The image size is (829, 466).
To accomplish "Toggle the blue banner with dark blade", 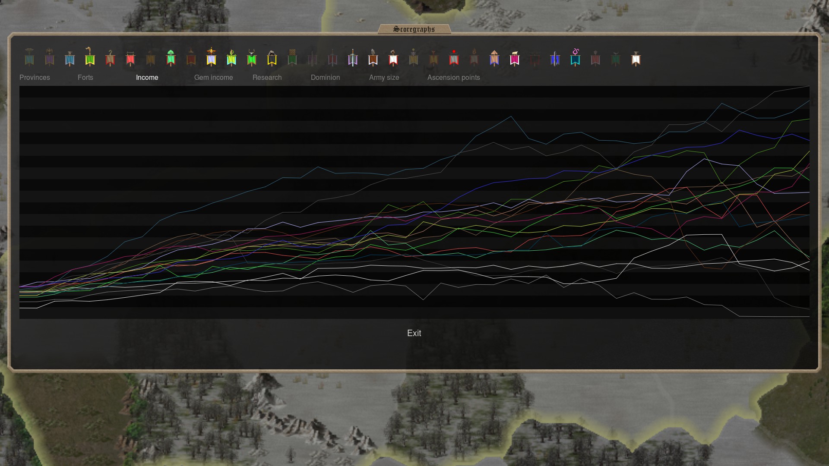I will 555,58.
